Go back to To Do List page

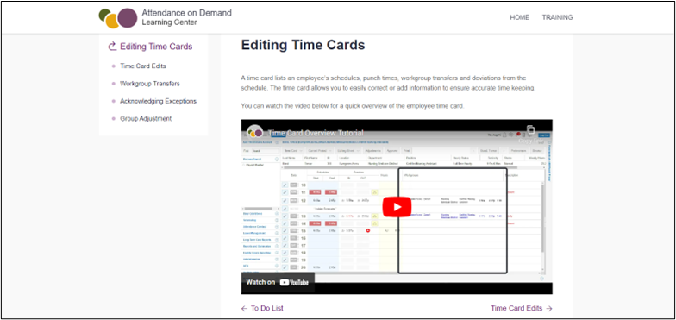click(x=267, y=309)
